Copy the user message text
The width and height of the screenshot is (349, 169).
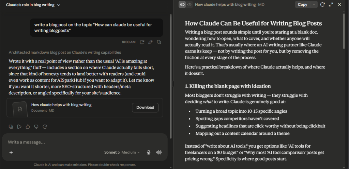[159, 42]
